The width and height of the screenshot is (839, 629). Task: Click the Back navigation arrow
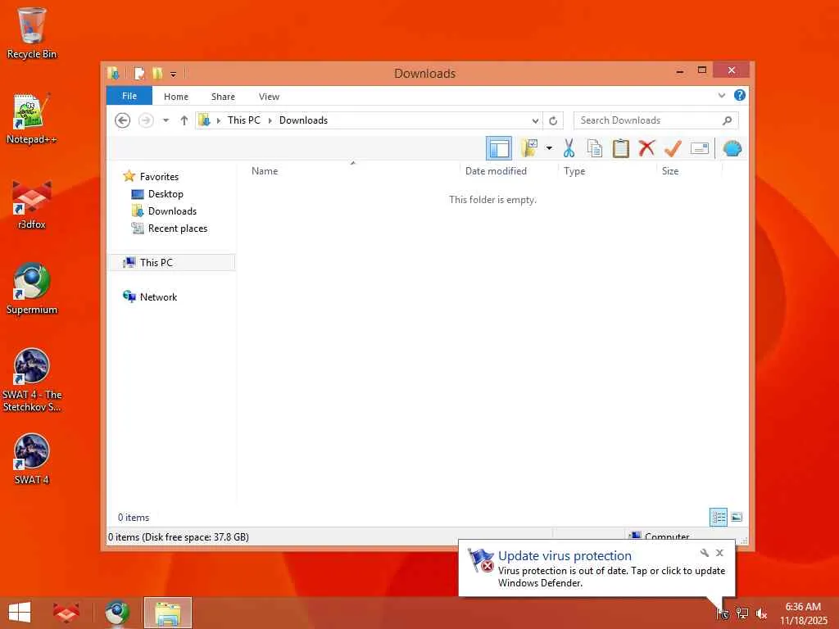click(123, 120)
